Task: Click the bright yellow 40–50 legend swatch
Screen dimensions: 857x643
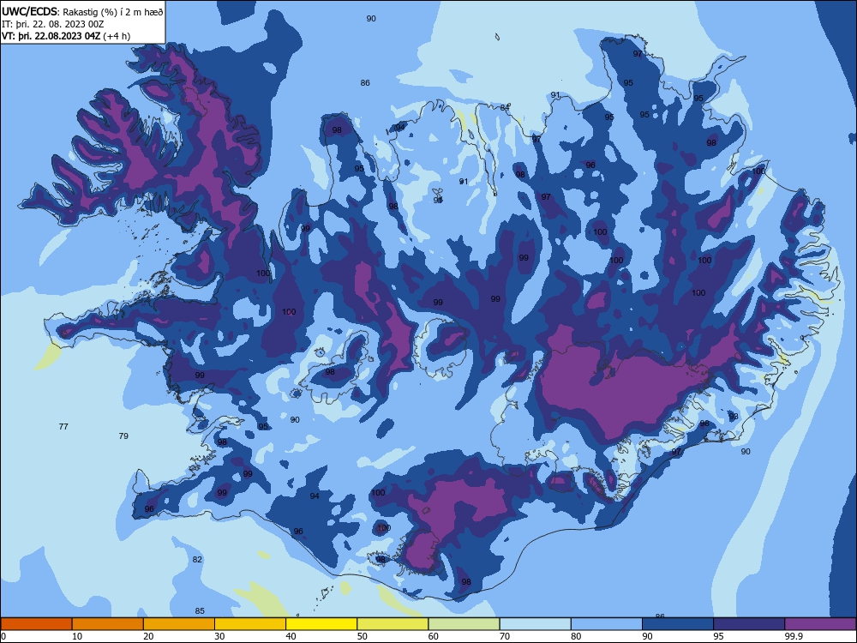Action: pos(321,624)
